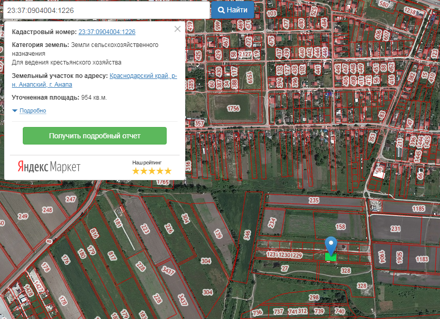
Task: Click the five-star rating icons
Action: 151,171
